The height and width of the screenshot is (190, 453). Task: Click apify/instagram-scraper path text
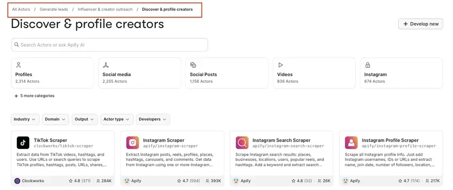(170, 146)
